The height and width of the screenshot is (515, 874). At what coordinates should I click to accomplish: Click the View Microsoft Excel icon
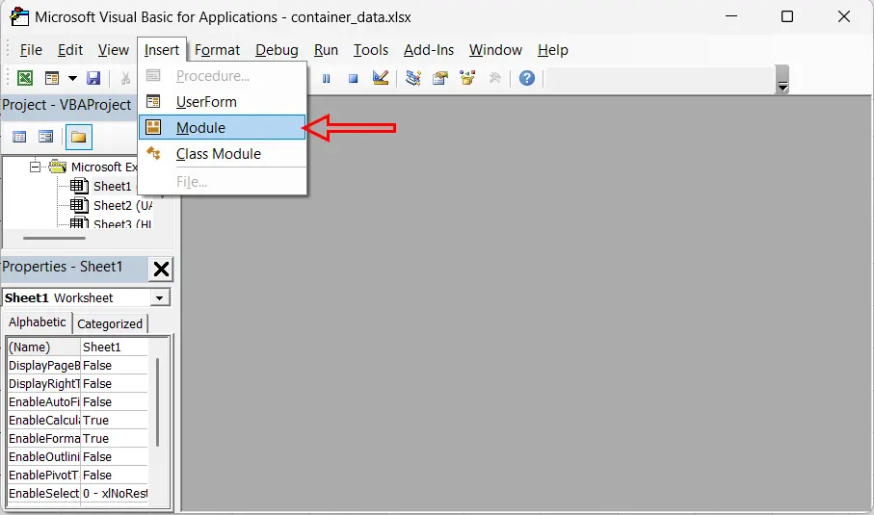click(x=25, y=78)
